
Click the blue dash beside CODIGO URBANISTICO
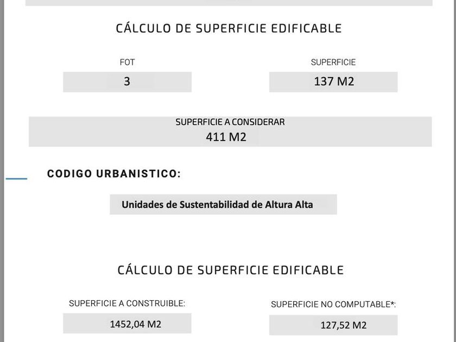click(16, 178)
